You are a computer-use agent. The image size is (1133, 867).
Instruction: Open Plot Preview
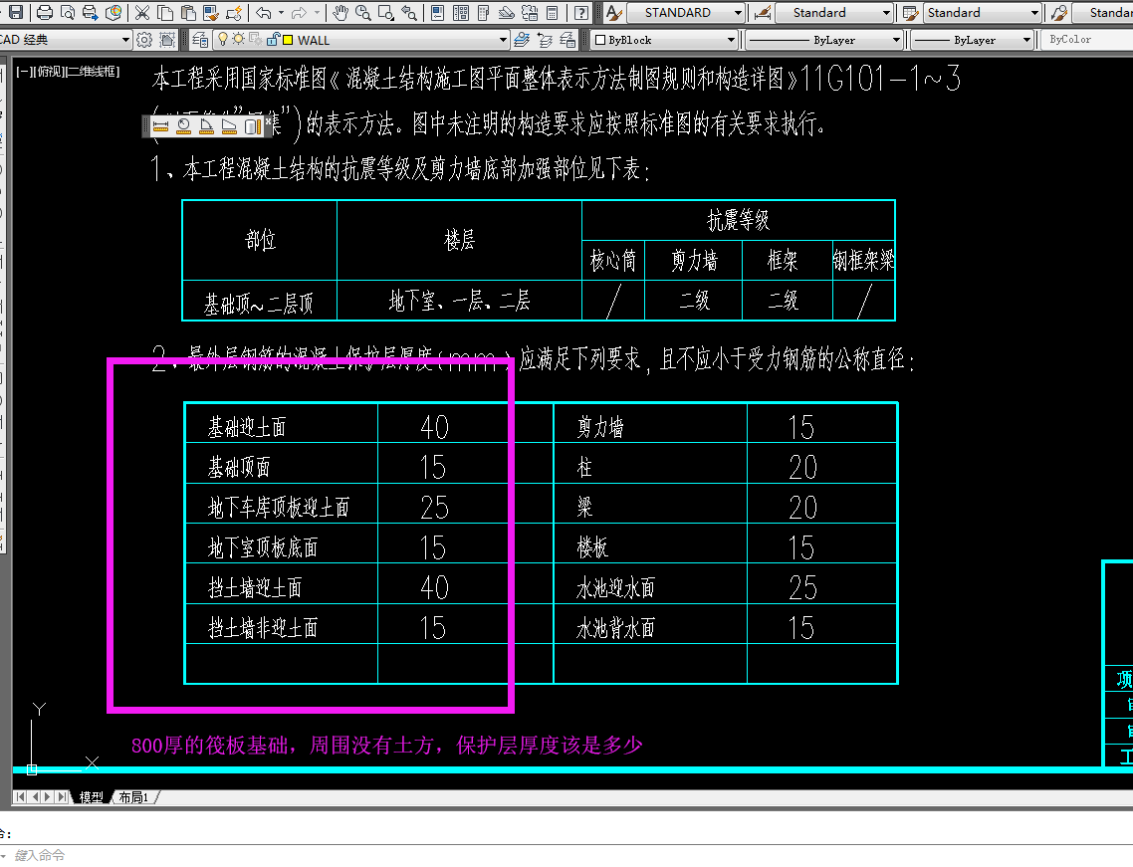(67, 12)
